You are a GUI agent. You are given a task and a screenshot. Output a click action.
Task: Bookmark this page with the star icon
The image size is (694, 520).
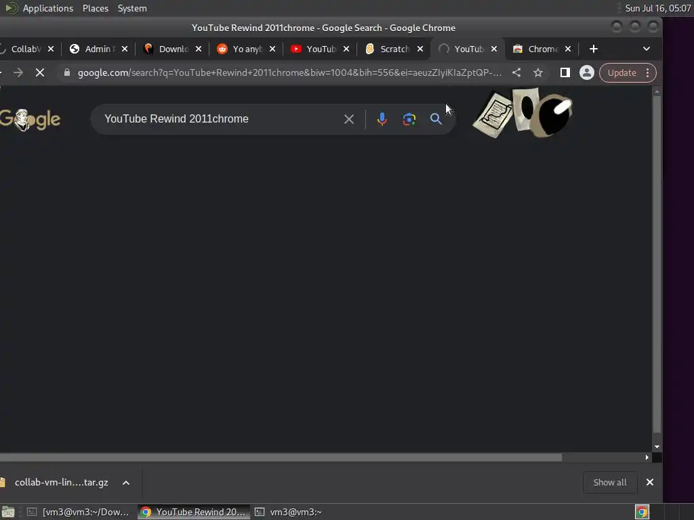pyautogui.click(x=537, y=72)
